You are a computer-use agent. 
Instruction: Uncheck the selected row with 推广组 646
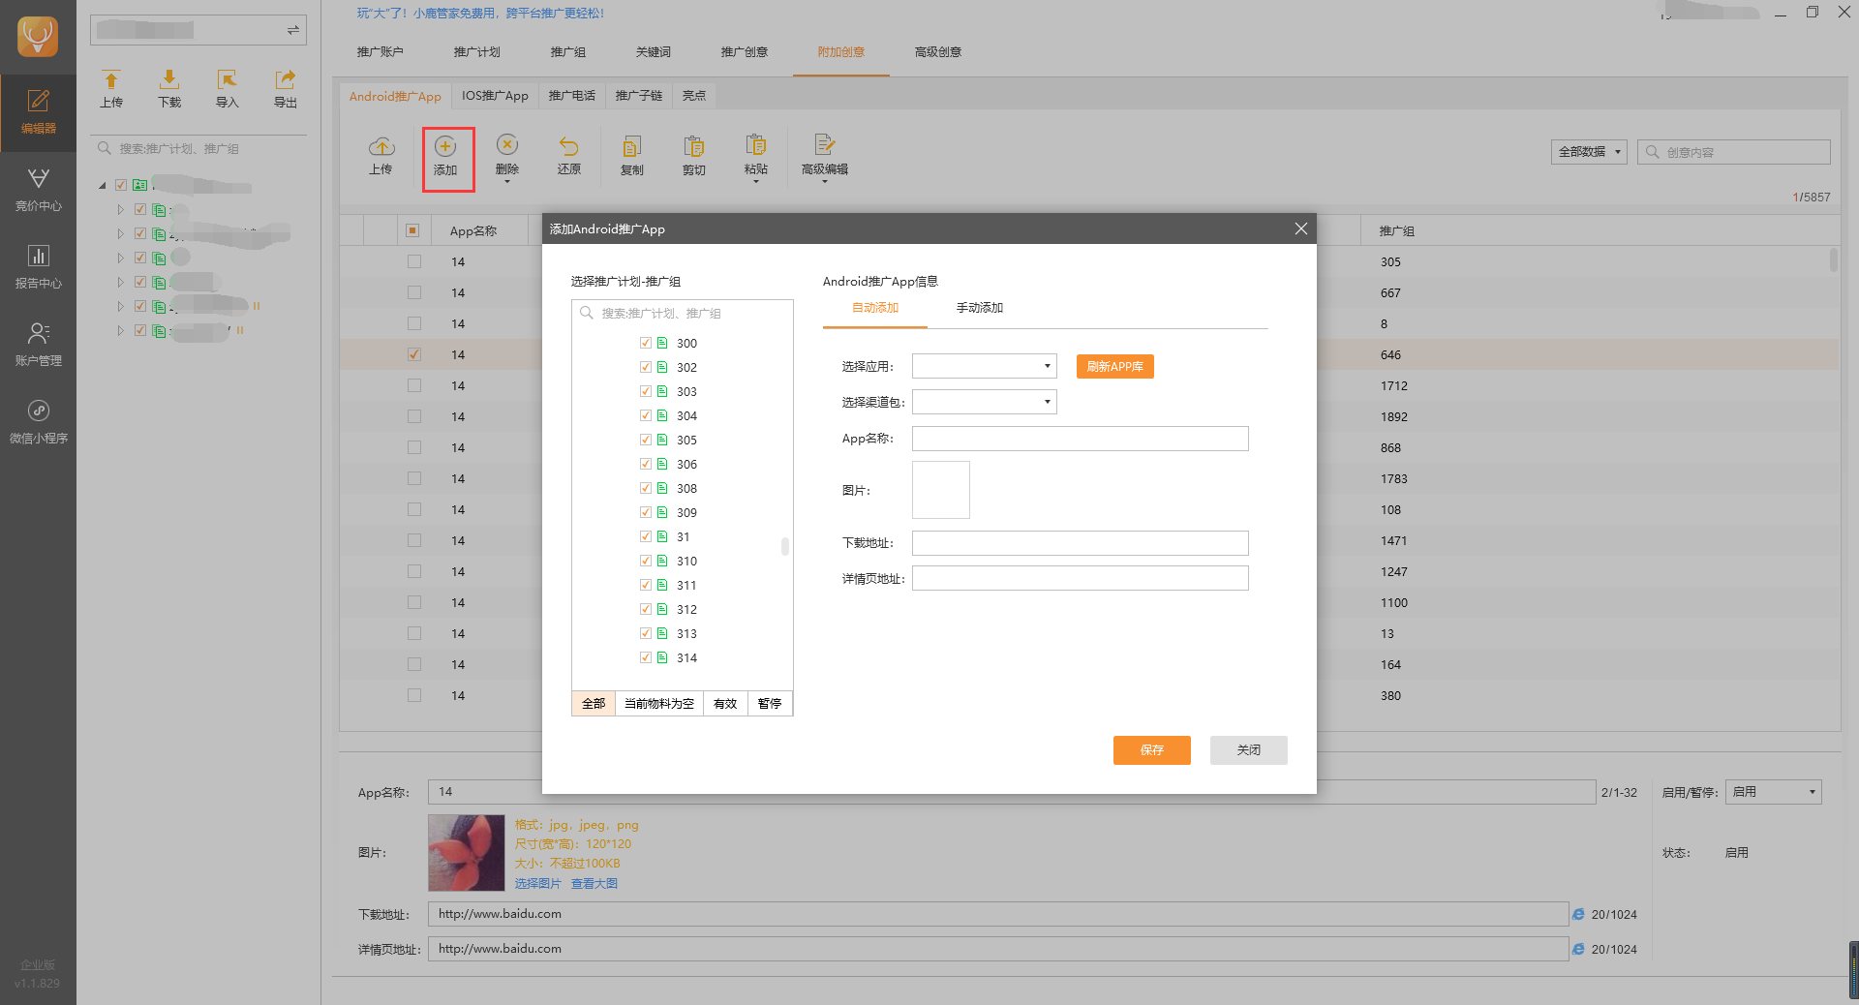coord(414,354)
